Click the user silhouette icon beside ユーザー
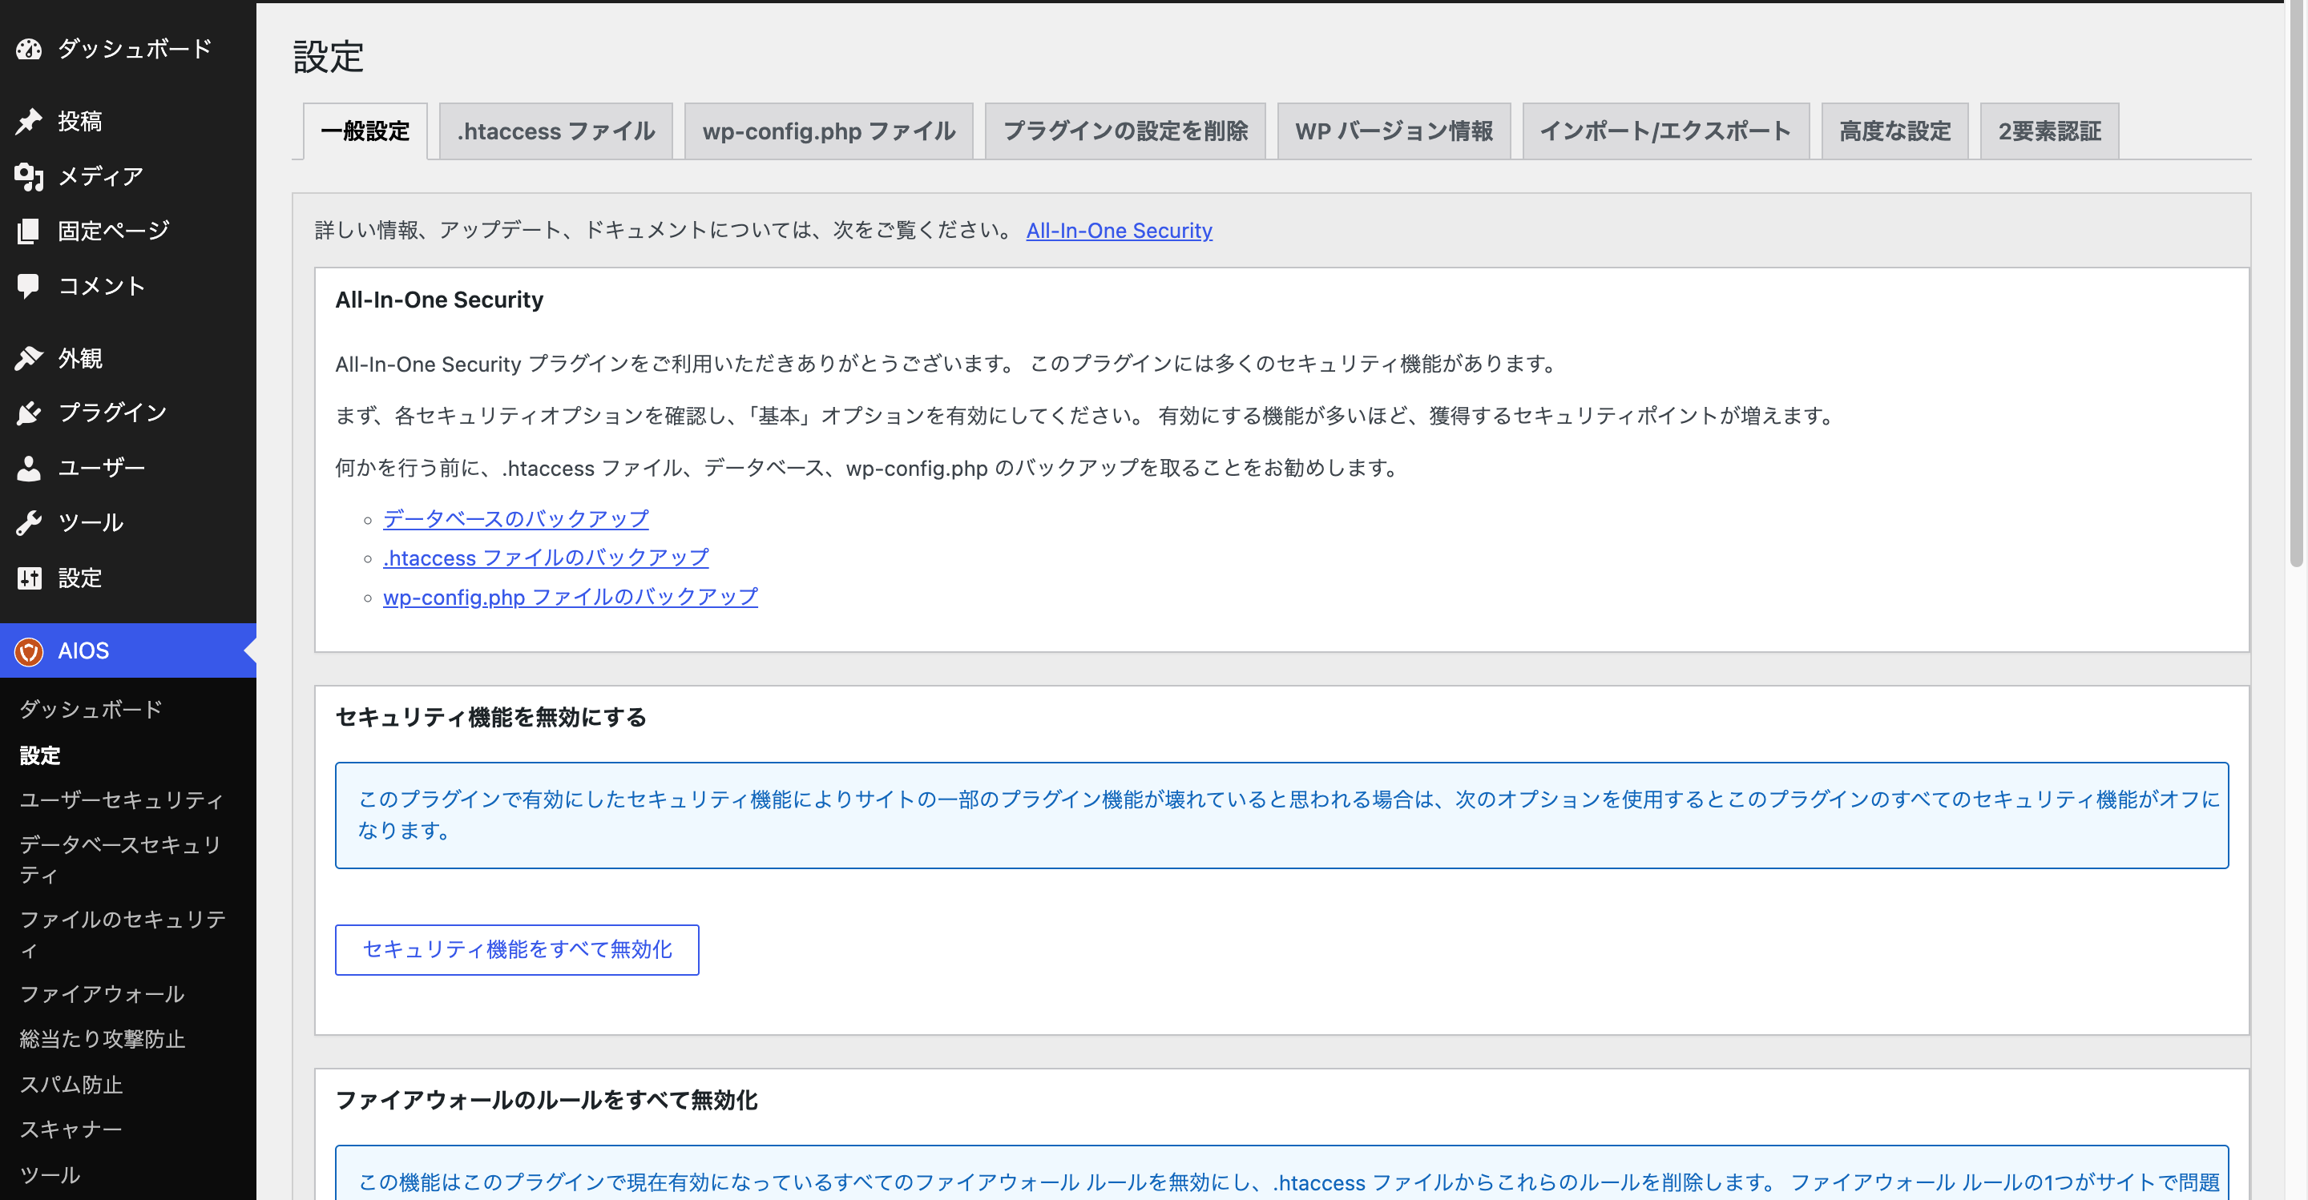This screenshot has width=2308, height=1200. point(29,469)
